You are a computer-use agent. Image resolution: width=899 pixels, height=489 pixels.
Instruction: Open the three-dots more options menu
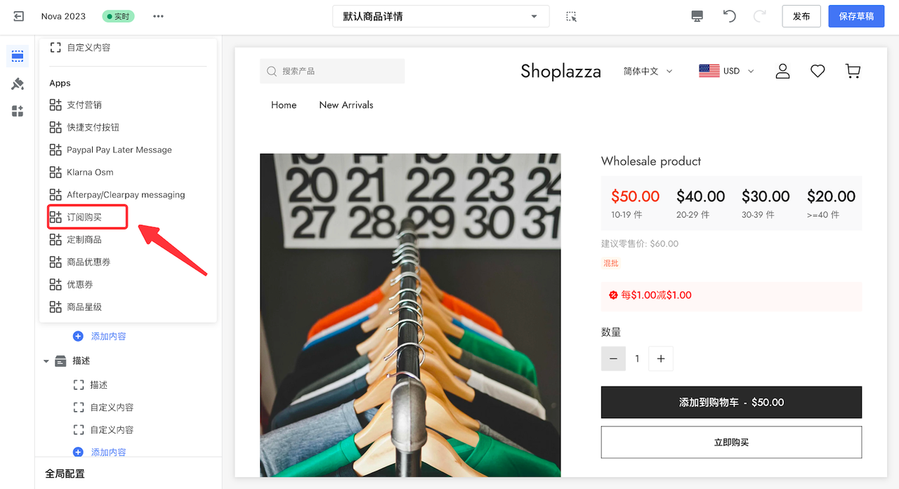[x=158, y=16]
